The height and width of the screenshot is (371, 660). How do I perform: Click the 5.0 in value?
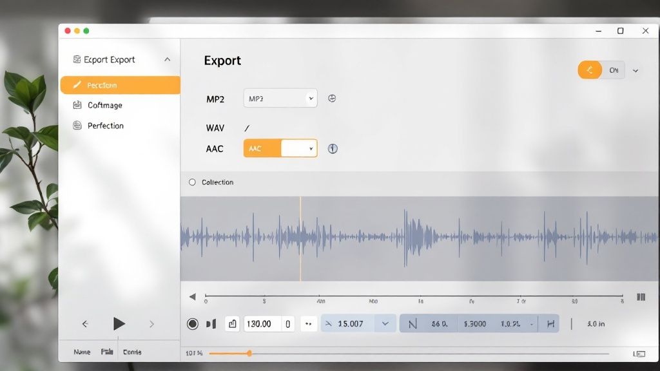[x=596, y=324]
